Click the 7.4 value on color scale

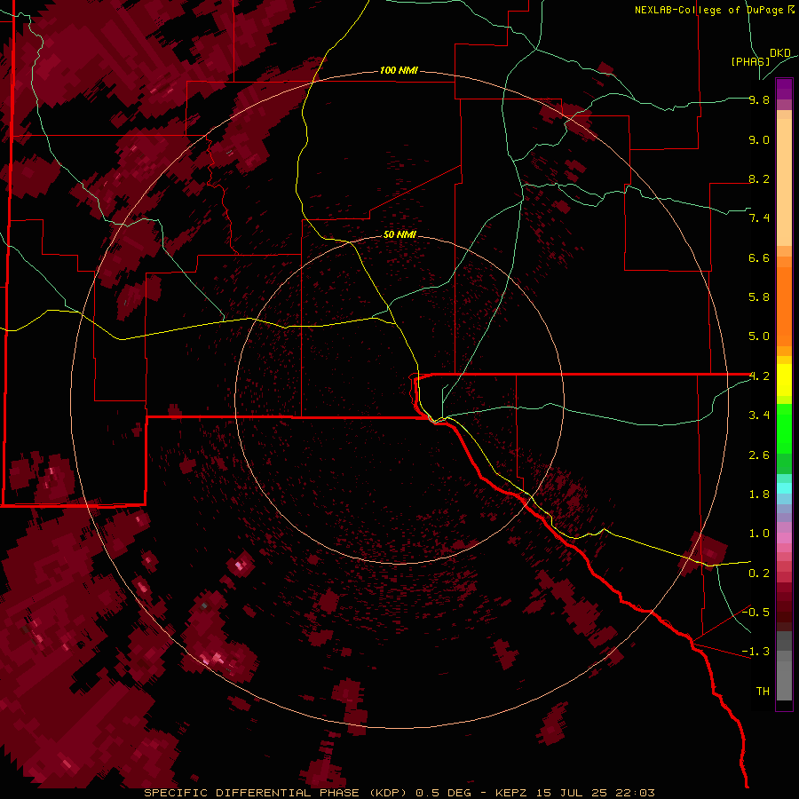[759, 218]
